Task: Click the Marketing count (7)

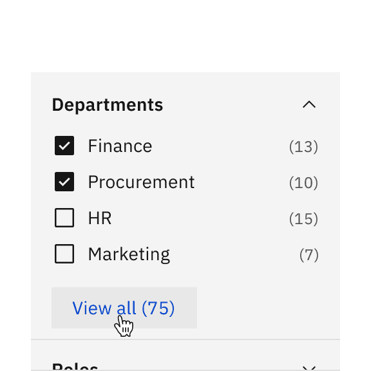Action: [x=309, y=255]
